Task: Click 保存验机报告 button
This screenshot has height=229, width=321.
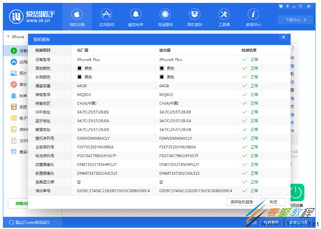Action: point(242,202)
